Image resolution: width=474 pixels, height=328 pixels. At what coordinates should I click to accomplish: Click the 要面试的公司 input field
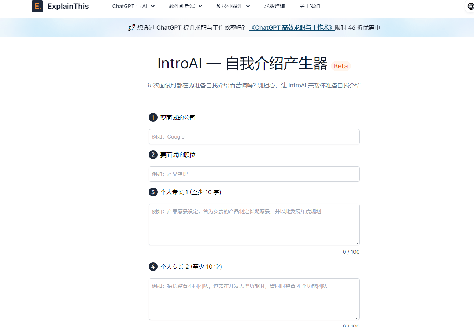coord(254,136)
